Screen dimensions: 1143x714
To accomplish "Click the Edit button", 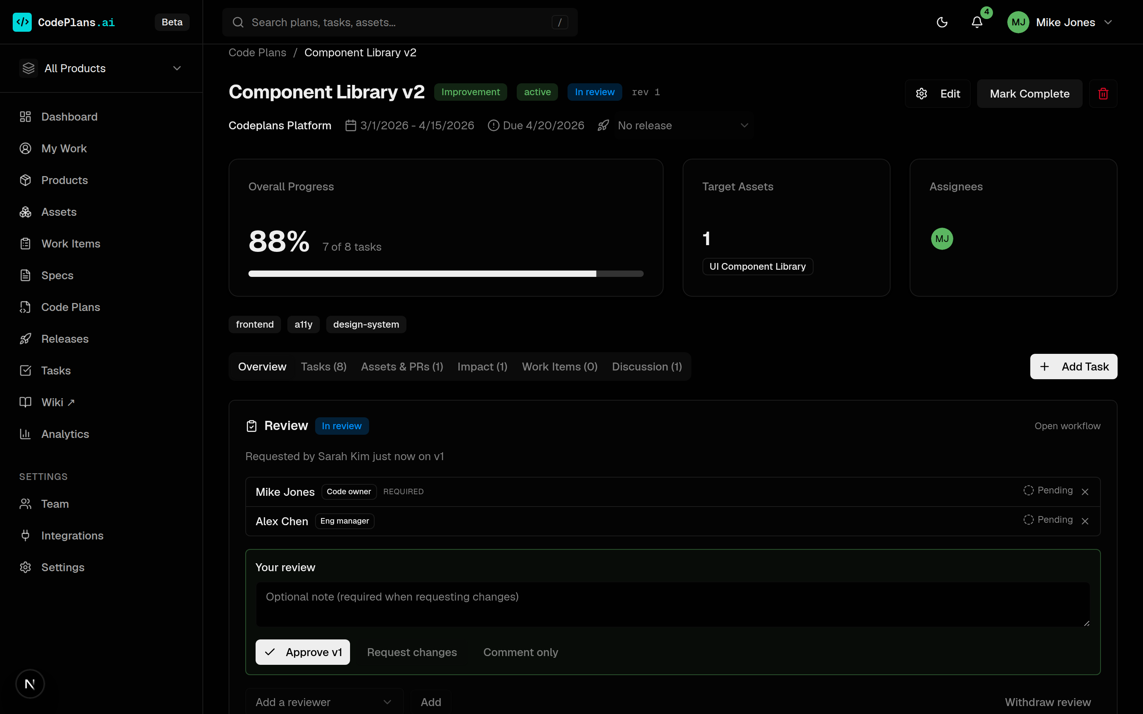I will [x=937, y=94].
